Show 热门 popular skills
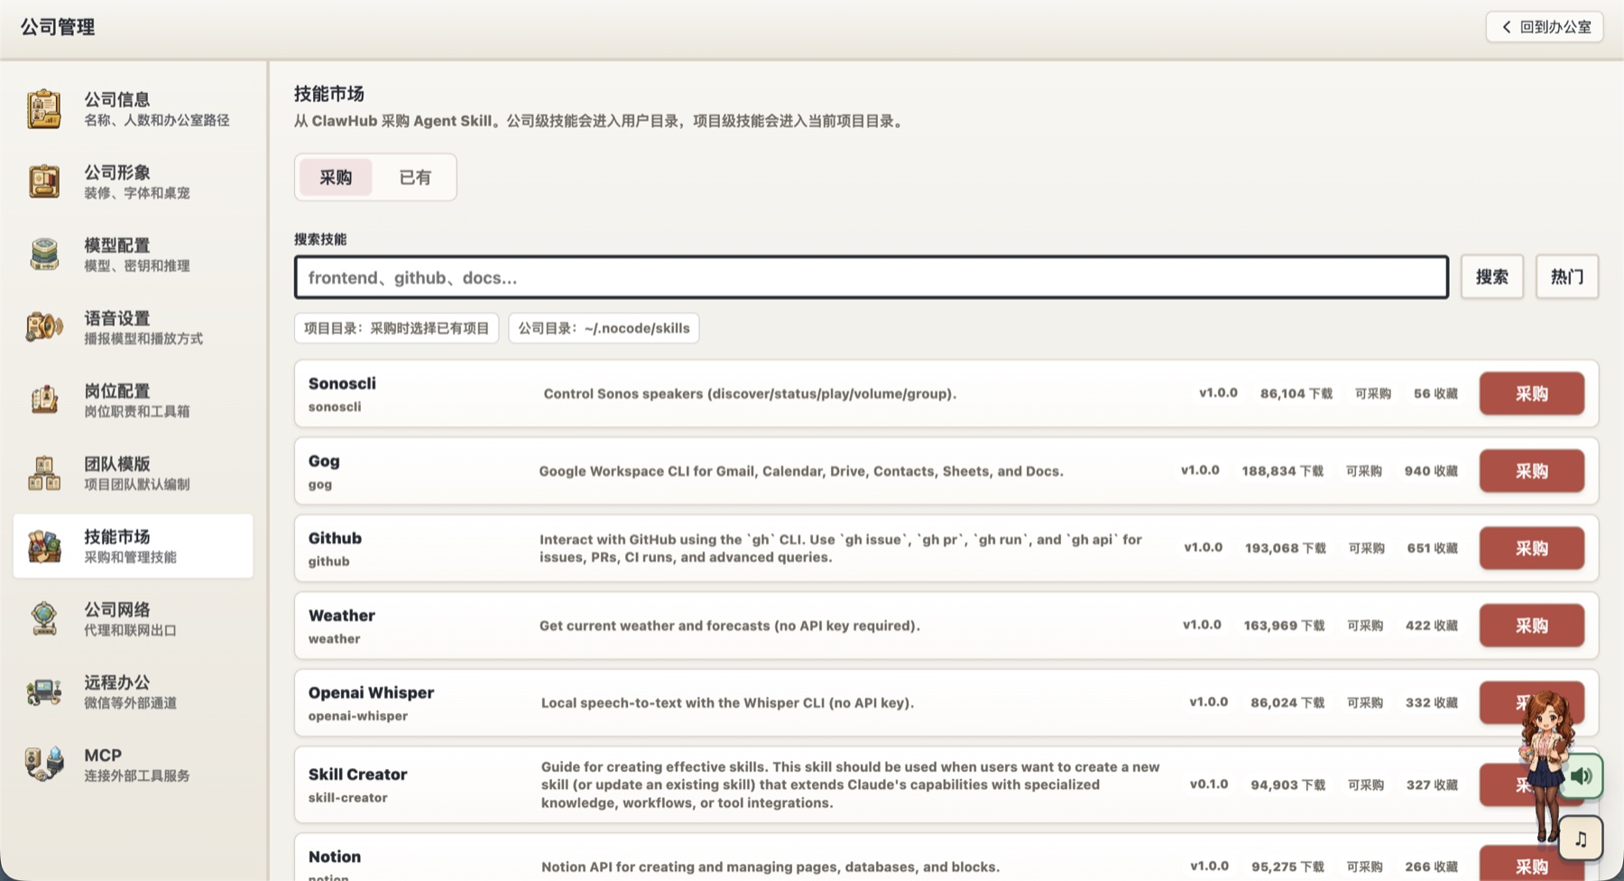1624x881 pixels. pos(1567,277)
